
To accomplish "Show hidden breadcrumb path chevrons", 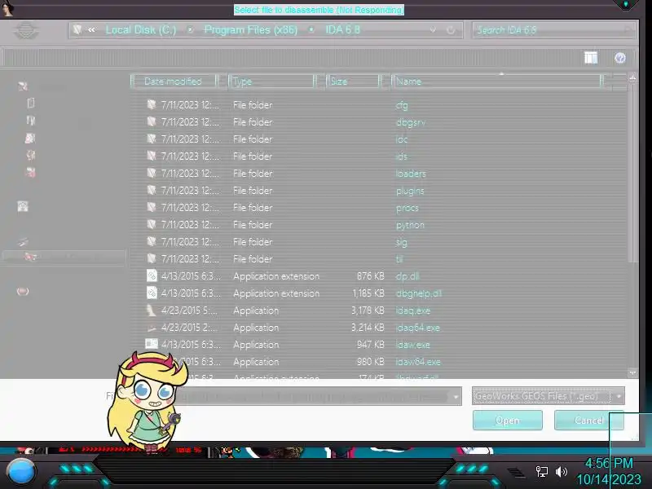I will point(91,30).
